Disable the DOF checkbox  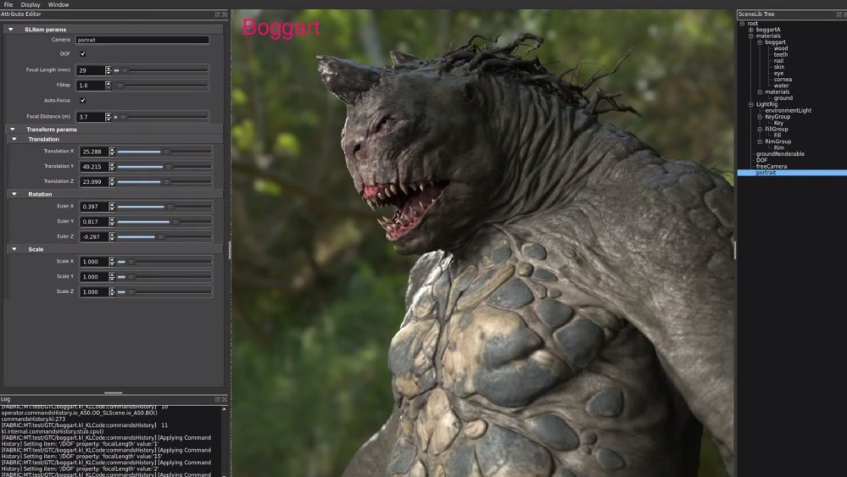(x=83, y=54)
